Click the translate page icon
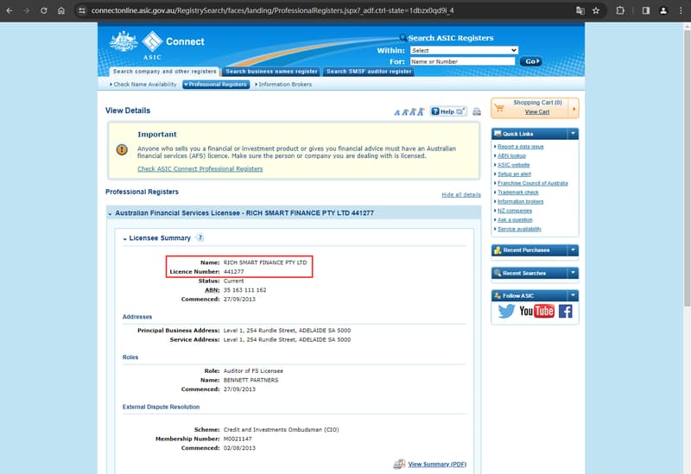The width and height of the screenshot is (691, 474). tap(580, 10)
